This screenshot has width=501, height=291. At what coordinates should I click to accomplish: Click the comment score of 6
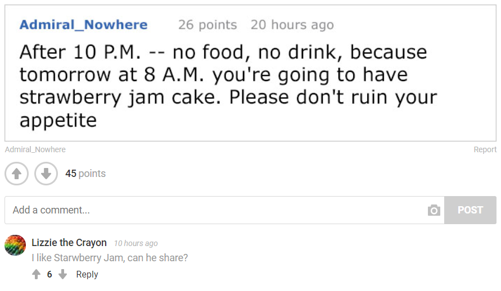point(49,274)
